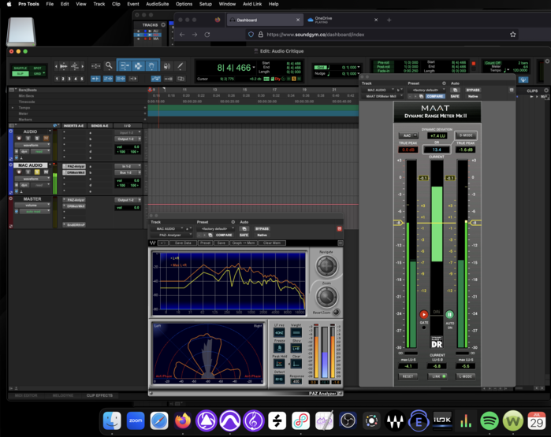This screenshot has height=437, width=551.
Task: Click the PAZ Weight button
Action: 296,332
